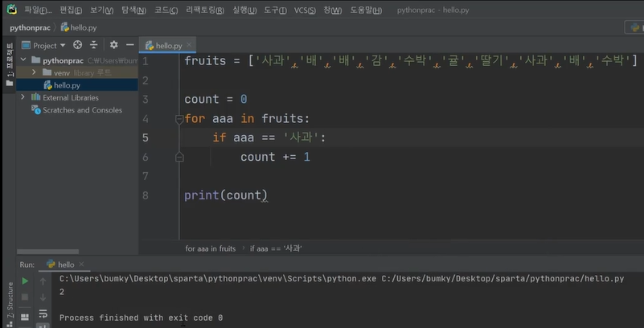Open the VCS menu
This screenshot has width=644, height=328.
[x=305, y=10]
